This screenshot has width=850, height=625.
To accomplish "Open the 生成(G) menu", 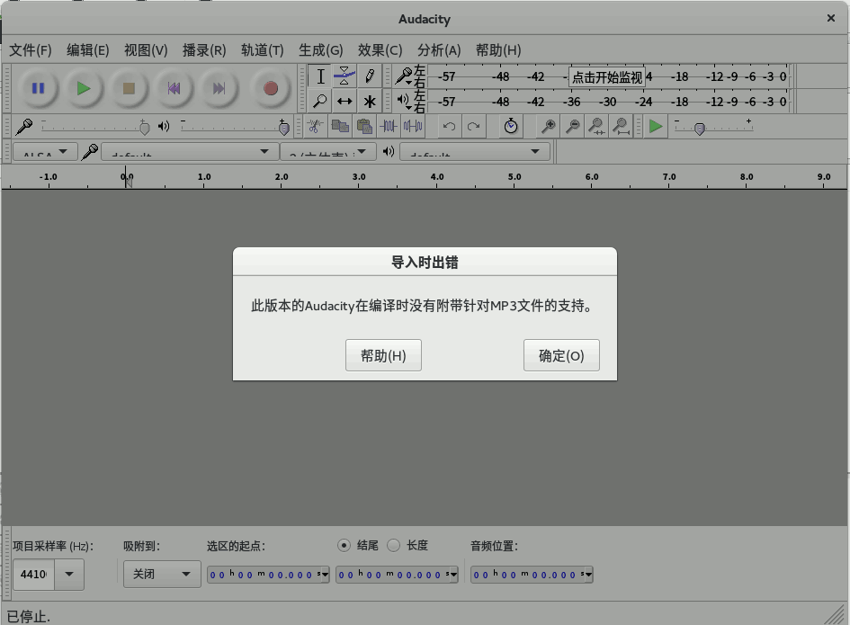I will (321, 50).
